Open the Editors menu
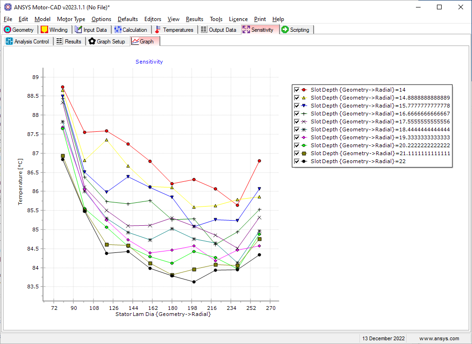The height and width of the screenshot is (344, 472). (153, 19)
